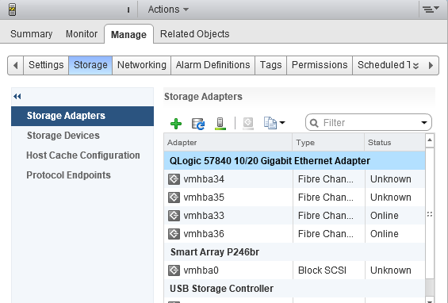
Task: Move the tab strip right with arrow
Action: tap(431, 66)
